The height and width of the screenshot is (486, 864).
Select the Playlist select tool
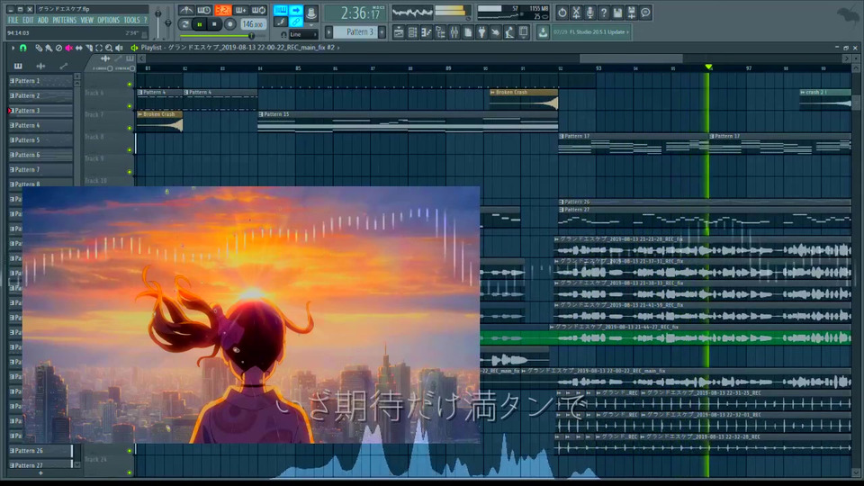point(99,48)
